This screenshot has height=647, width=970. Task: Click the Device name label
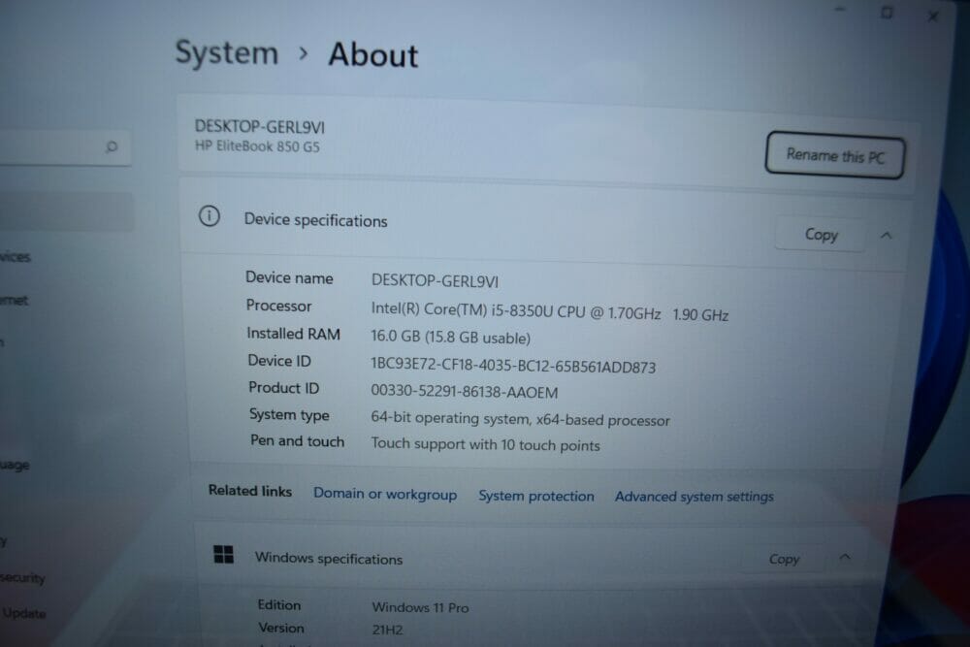(x=289, y=277)
